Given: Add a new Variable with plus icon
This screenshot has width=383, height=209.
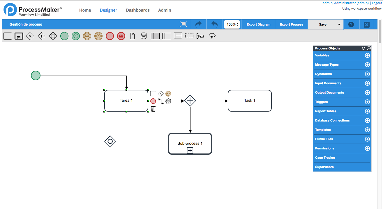Looking at the screenshot, I should coord(367,56).
